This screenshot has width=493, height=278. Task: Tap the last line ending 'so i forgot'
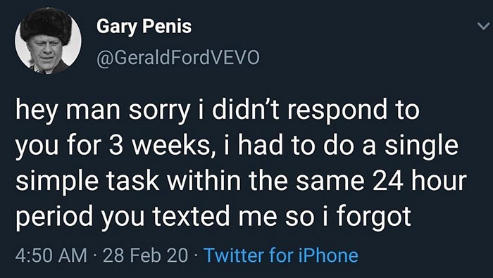[213, 217]
